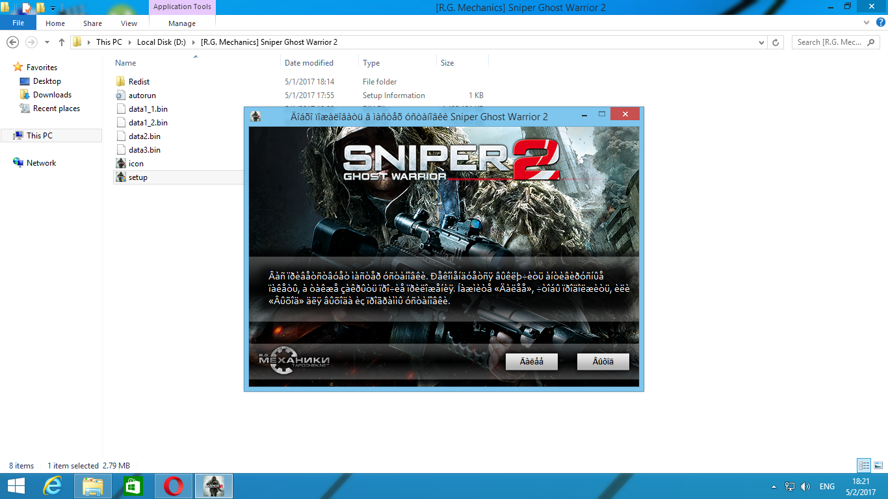Open the volume speaker icon in tray
Screen dimensions: 888x499
(806, 486)
